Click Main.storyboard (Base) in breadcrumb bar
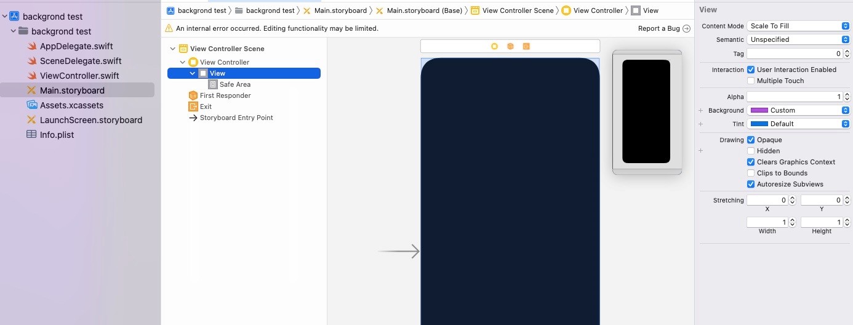The height and width of the screenshot is (325, 853). click(x=424, y=10)
